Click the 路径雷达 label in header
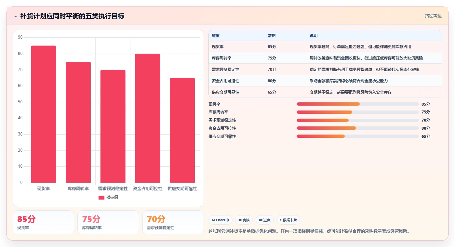 point(433,16)
